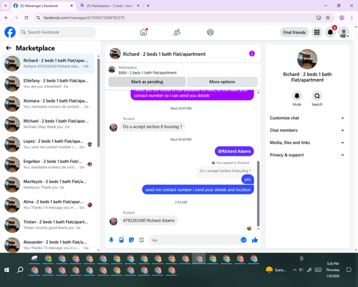The width and height of the screenshot is (358, 287).
Task: Open Marileysis conversation
Action: click(x=48, y=184)
